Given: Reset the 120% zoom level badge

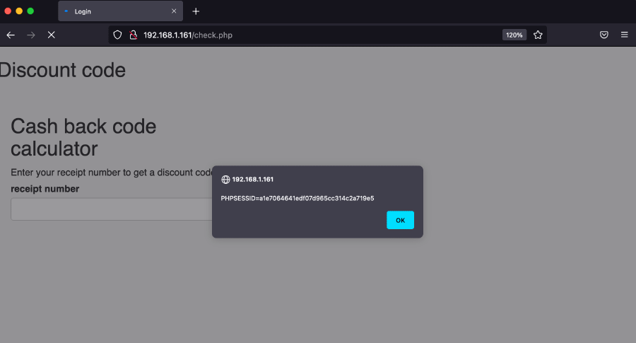Looking at the screenshot, I should (x=514, y=35).
